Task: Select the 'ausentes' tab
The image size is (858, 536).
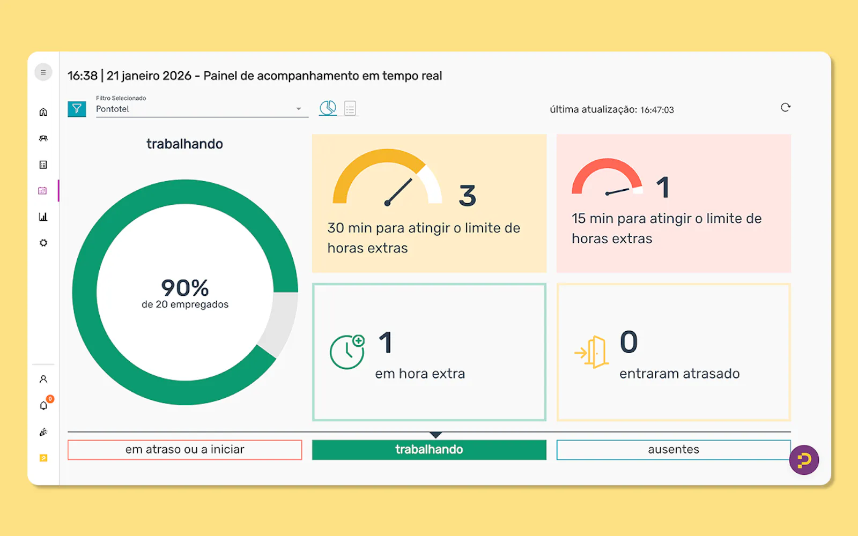Action: tap(674, 450)
